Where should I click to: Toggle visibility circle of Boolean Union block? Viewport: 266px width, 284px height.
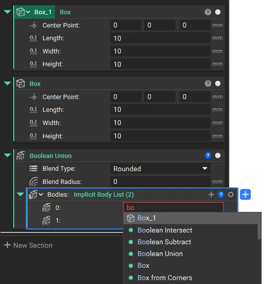pyautogui.click(x=218, y=155)
